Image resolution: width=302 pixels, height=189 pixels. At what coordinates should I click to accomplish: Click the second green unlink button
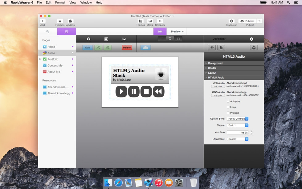tap(108, 47)
